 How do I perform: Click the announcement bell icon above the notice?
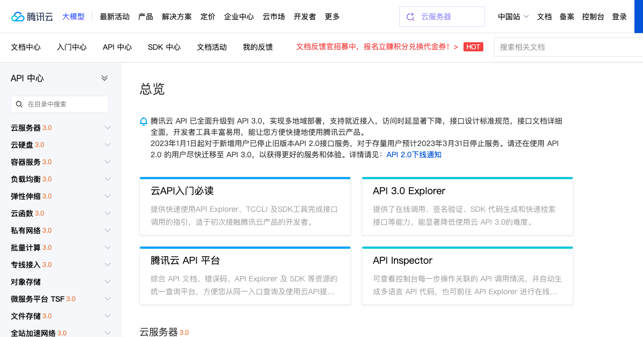coord(143,121)
